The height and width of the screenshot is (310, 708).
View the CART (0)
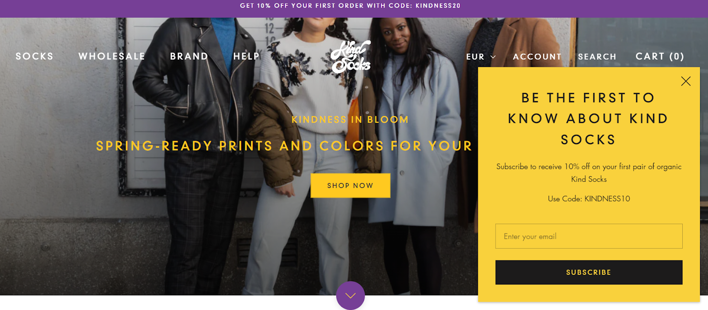pyautogui.click(x=660, y=56)
